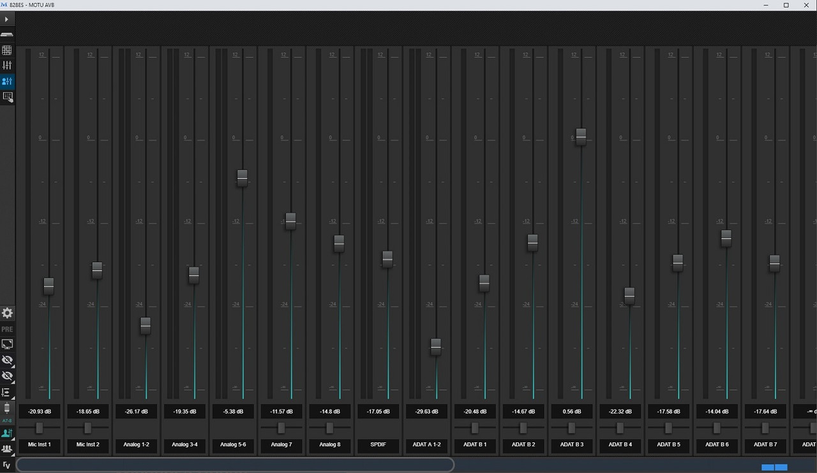Click the Analog 1-2 fader handle

(146, 325)
